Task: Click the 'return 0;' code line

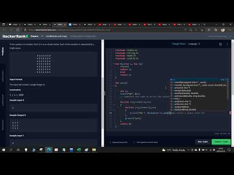Action: point(126,124)
